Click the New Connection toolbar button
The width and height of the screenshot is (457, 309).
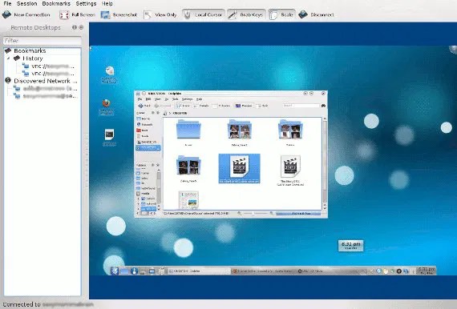click(x=26, y=14)
